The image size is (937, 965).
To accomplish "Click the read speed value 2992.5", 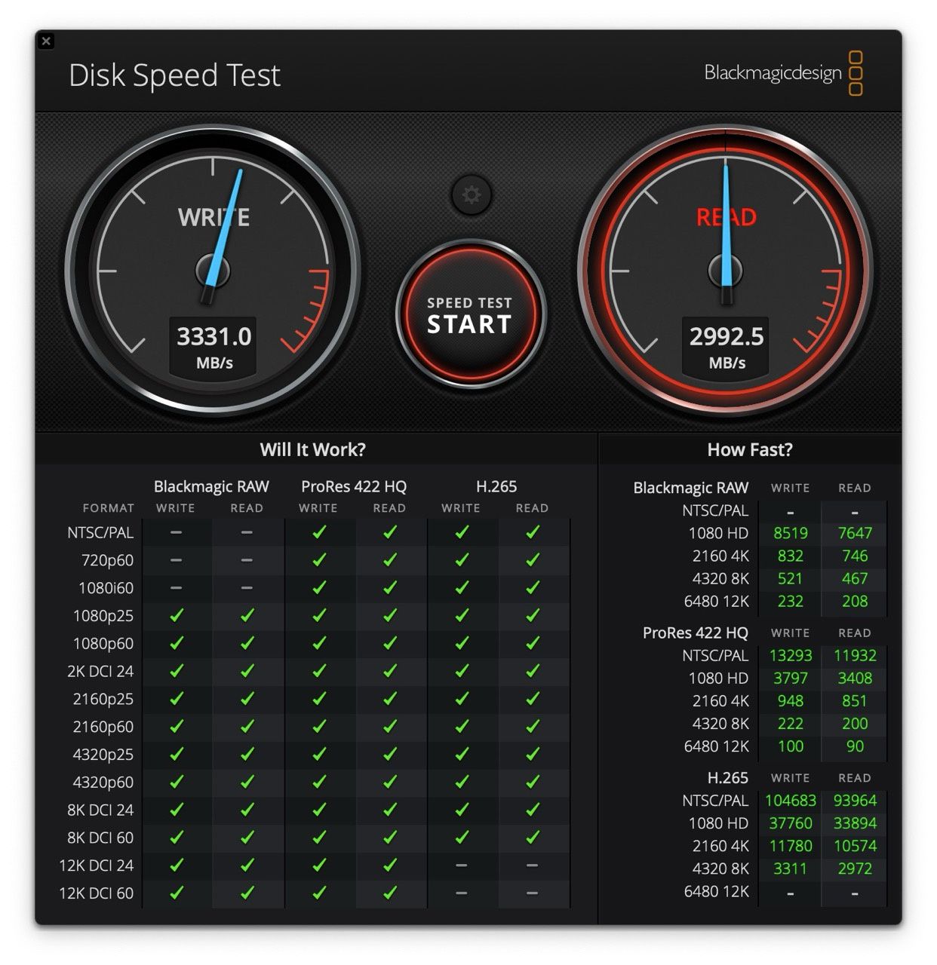I will (727, 336).
